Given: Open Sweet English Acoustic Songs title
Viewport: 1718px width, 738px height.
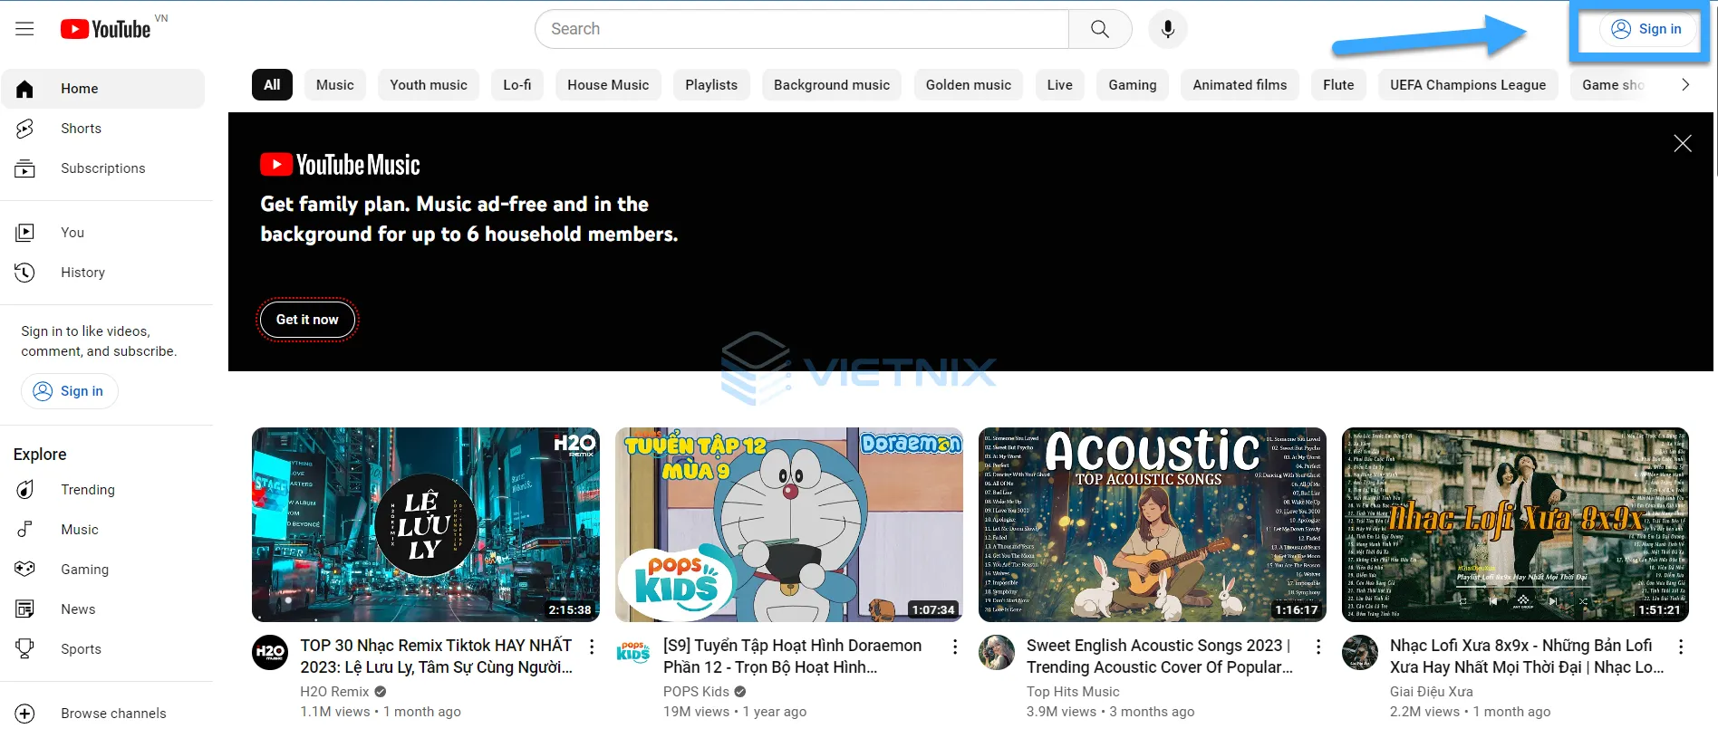Looking at the screenshot, I should [1160, 657].
